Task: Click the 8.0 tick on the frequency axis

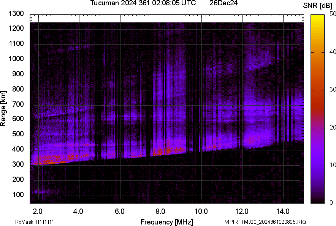Action: 160,211
